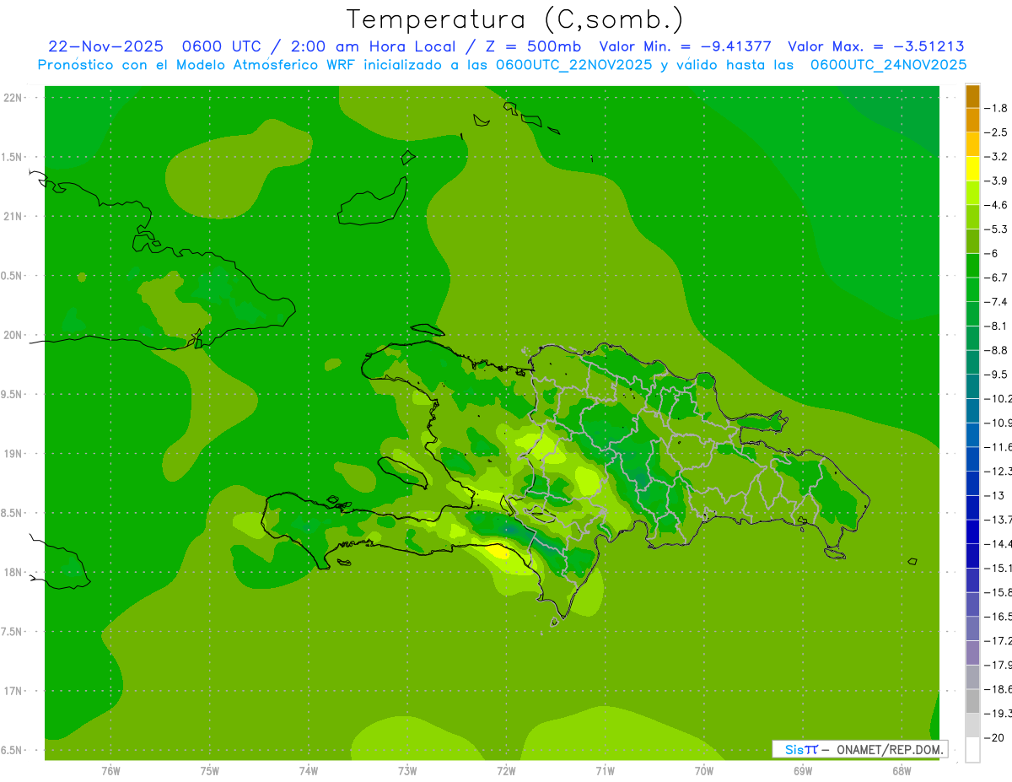
Task: Click the '-20' colorbar value
Action: (x=994, y=737)
